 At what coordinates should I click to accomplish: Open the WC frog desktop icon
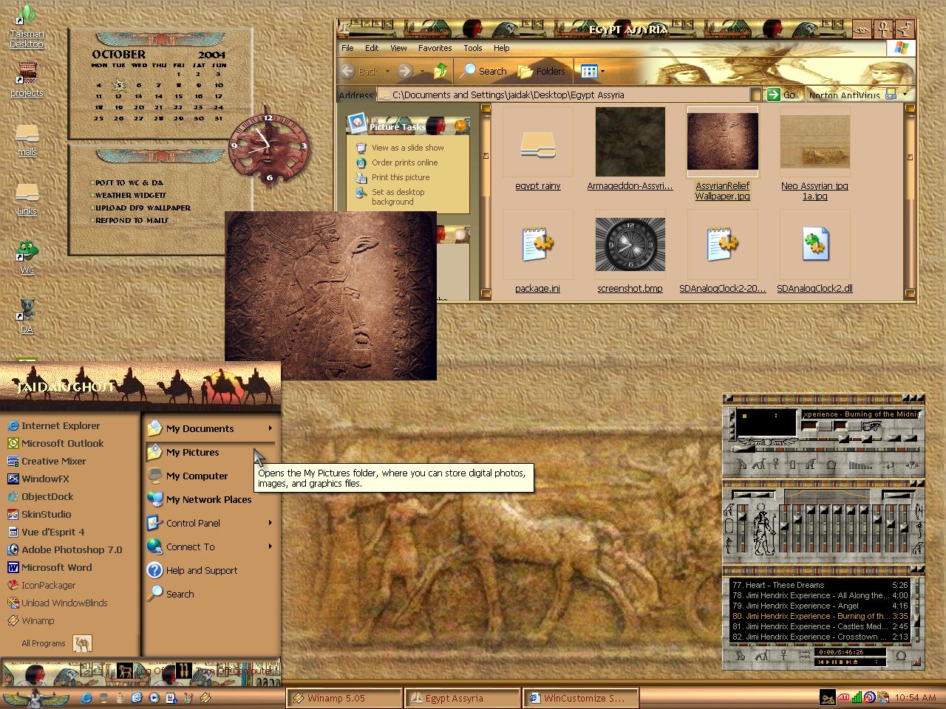[x=27, y=256]
